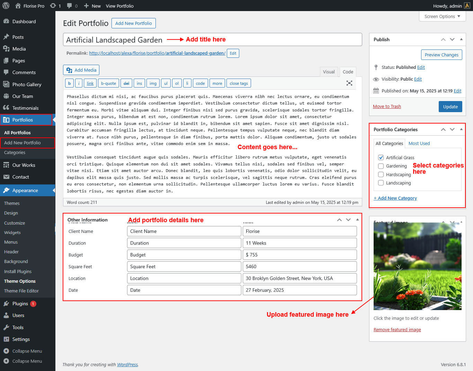Click the Add Media button

pos(81,70)
